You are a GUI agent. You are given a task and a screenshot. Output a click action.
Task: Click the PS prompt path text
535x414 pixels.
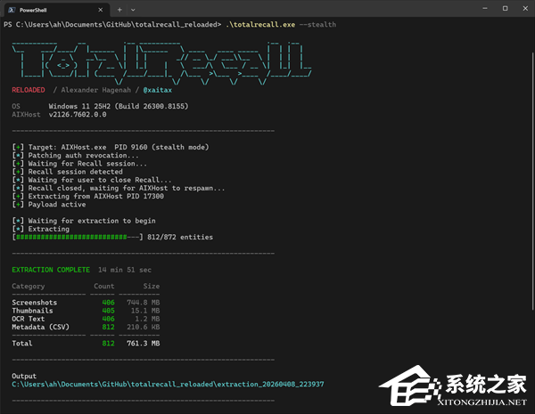(x=112, y=25)
